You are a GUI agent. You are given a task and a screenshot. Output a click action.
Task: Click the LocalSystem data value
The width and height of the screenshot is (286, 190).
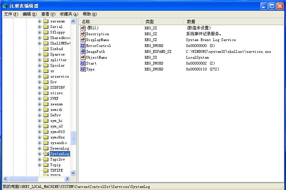197,57
